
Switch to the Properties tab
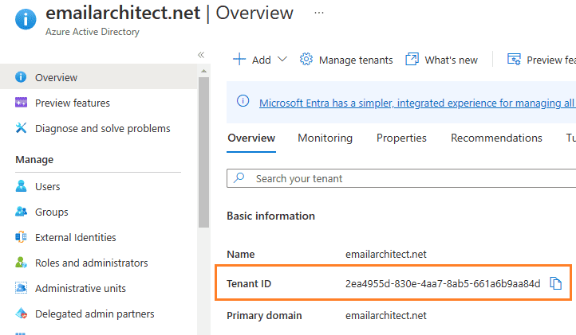point(401,138)
